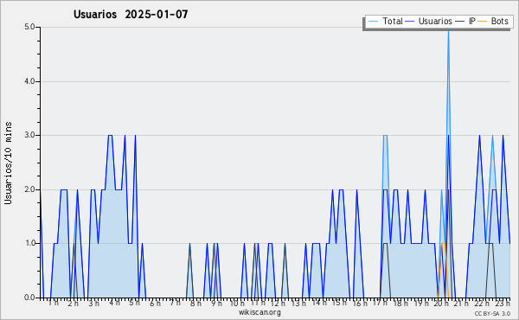Click the '13 h' x-axis label

point(298,303)
